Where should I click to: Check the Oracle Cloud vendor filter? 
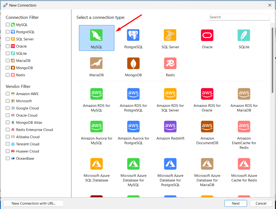coord(8,115)
